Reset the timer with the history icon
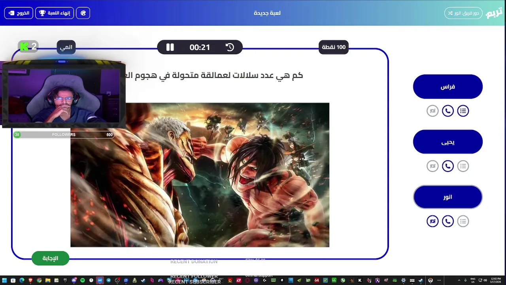This screenshot has width=506, height=285. [230, 47]
